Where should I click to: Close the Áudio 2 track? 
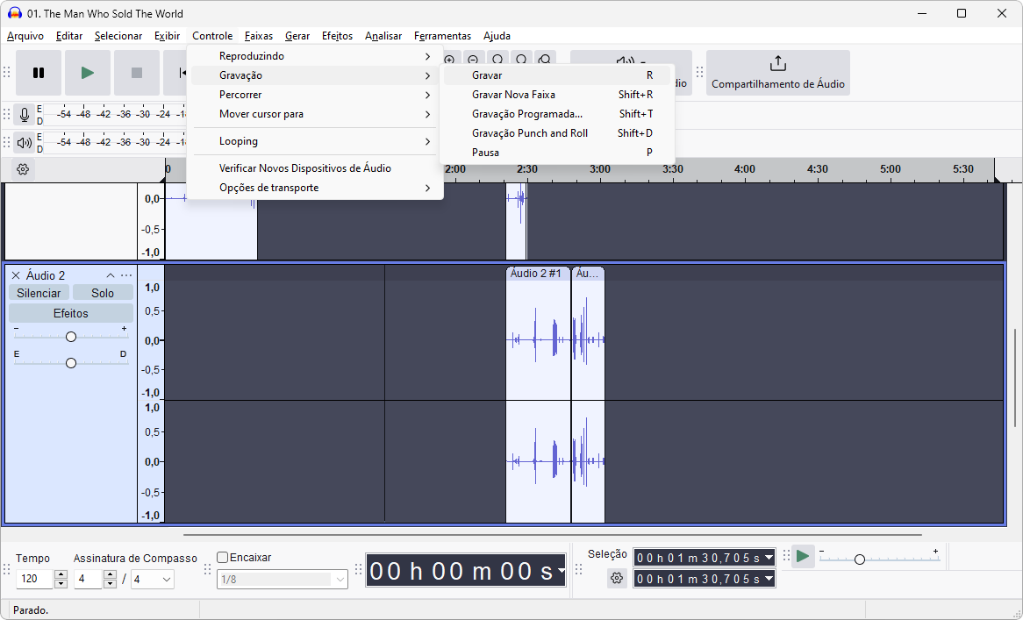(x=16, y=275)
